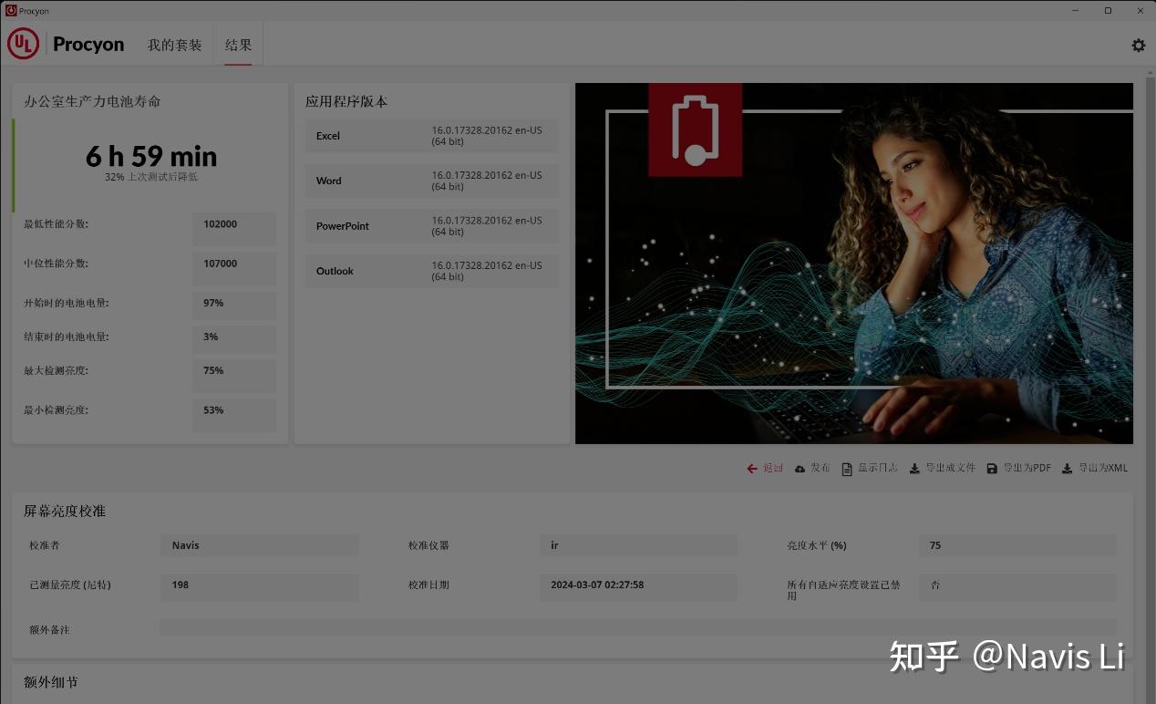Click the 亮度水平 (%) field showing 75
This screenshot has height=704, width=1156.
(x=1017, y=545)
